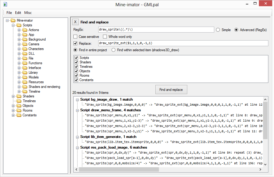Click the Characters folder icon

pyautogui.click(x=25, y=49)
